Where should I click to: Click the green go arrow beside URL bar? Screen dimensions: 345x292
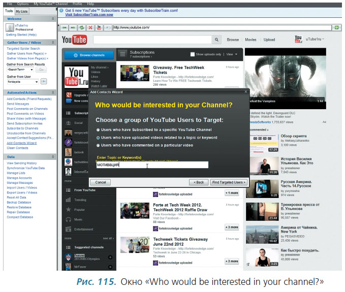[x=336, y=27]
